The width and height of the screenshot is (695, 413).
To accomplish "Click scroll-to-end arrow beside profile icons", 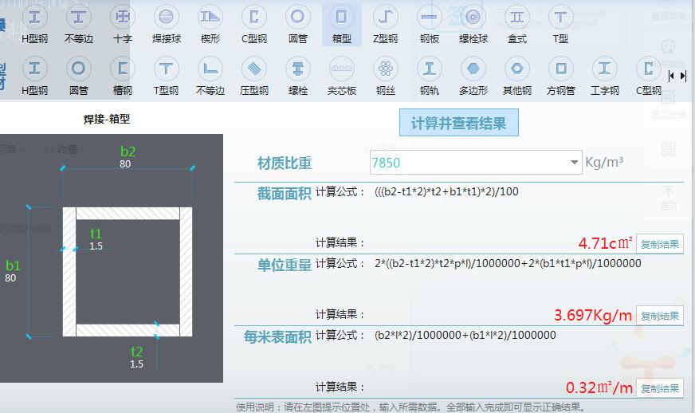I will point(683,76).
